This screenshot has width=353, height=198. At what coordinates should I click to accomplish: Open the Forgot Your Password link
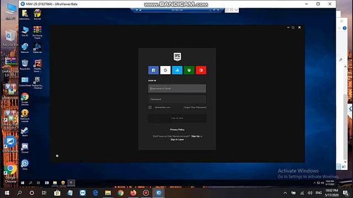tap(195, 107)
